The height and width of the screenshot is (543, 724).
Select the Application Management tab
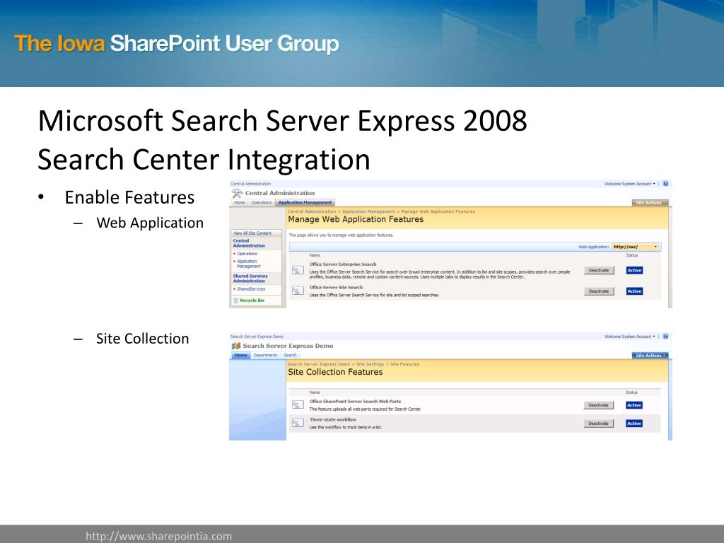tap(305, 202)
